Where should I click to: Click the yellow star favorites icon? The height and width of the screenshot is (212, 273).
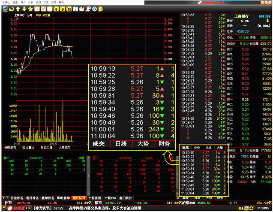[31, 9]
